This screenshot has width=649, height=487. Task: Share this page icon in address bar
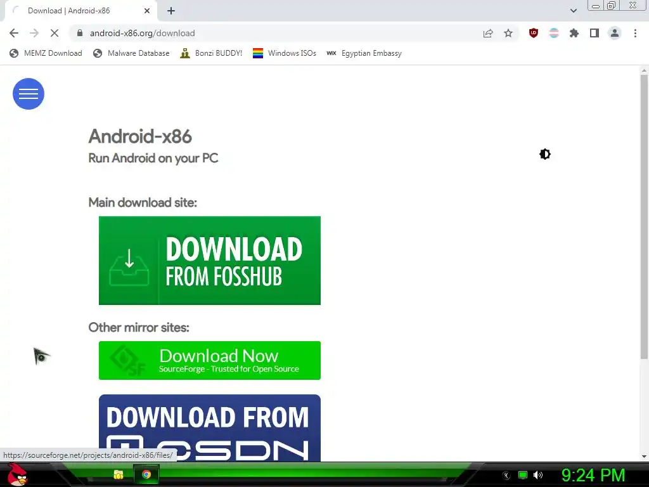point(488,33)
